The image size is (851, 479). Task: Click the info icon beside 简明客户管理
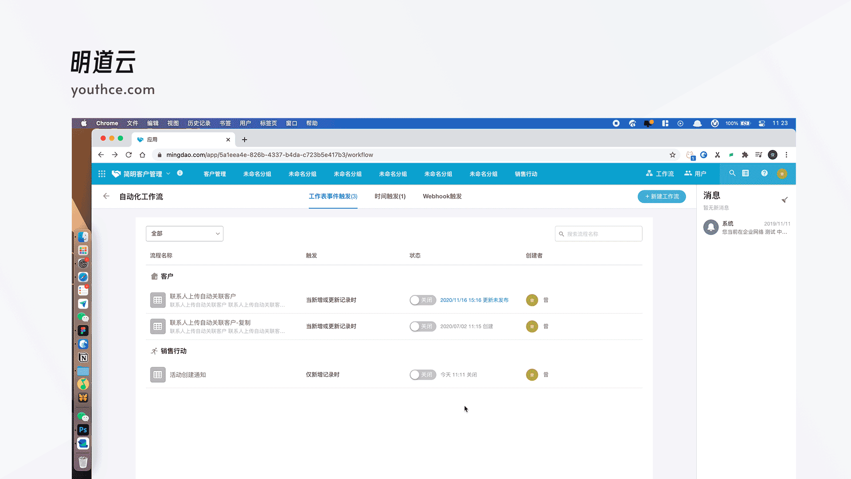(180, 173)
